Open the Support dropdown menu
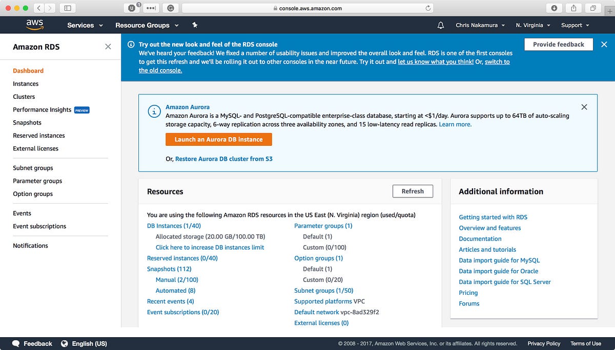Image resolution: width=615 pixels, height=350 pixels. pos(575,25)
